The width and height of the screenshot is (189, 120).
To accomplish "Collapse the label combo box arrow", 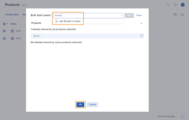I will (122, 16).
